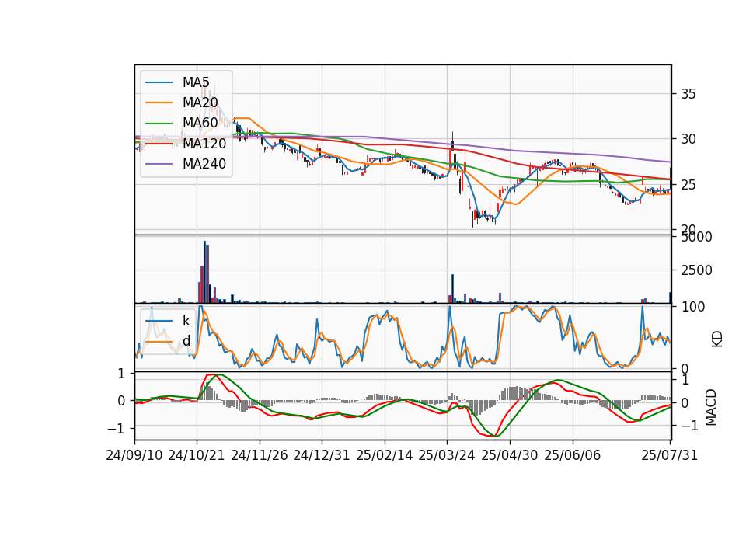
Task: Click the lowest MACD trough in April 2025
Action: point(496,436)
